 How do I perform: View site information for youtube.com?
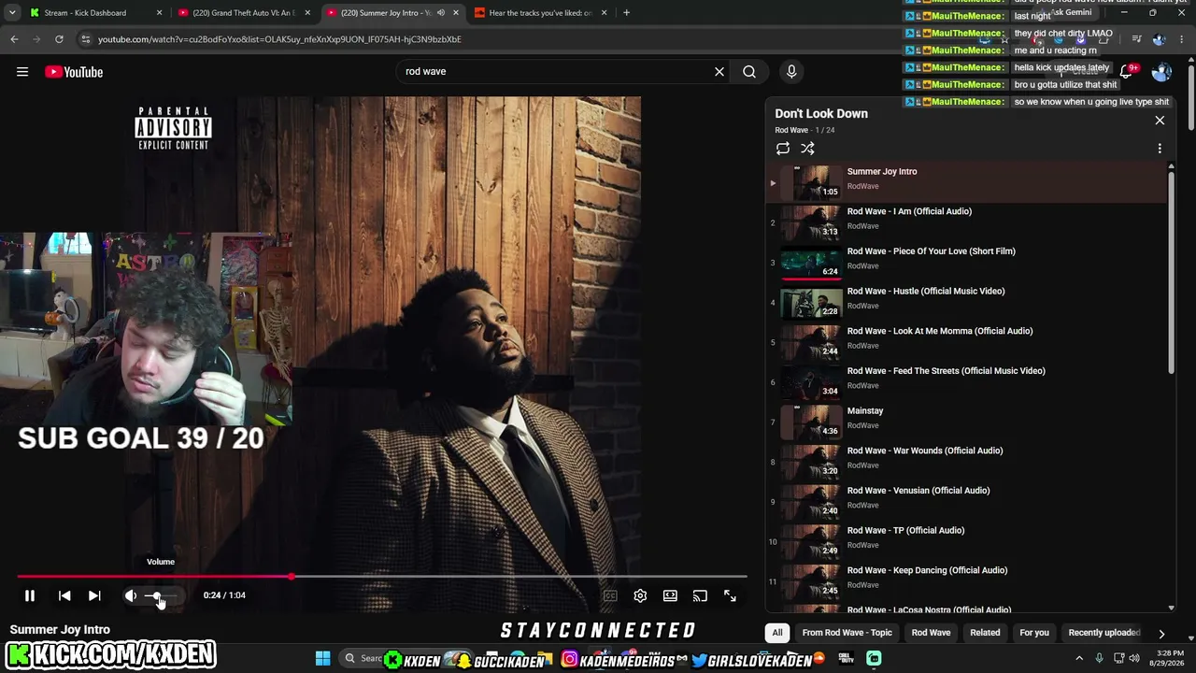pos(86,39)
